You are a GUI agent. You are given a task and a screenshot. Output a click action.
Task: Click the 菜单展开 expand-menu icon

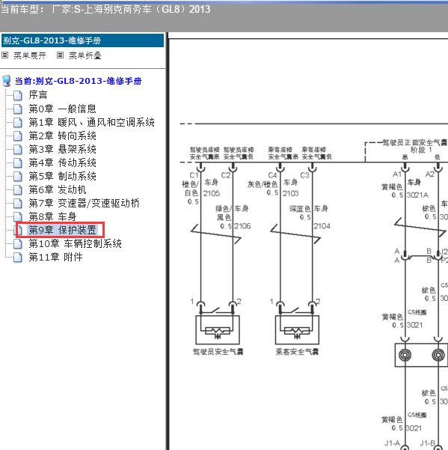(5, 55)
